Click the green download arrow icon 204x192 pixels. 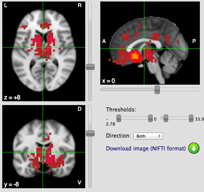[x=194, y=148]
